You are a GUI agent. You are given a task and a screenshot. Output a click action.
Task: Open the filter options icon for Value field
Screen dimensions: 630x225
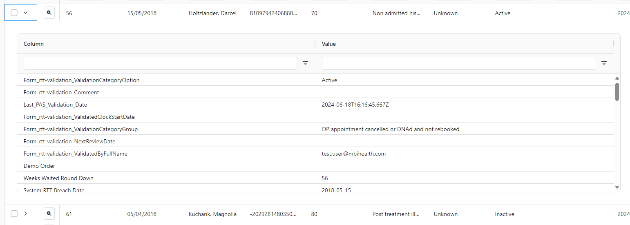604,63
